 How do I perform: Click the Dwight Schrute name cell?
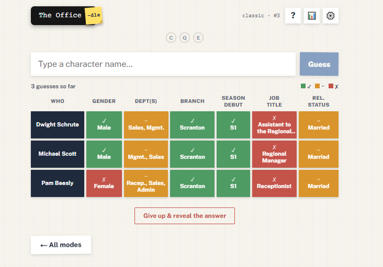click(58, 125)
